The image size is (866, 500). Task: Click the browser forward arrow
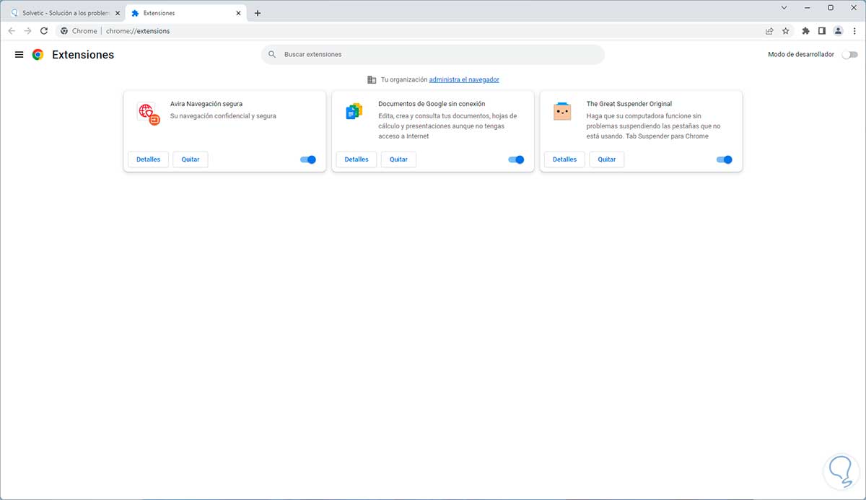point(27,31)
